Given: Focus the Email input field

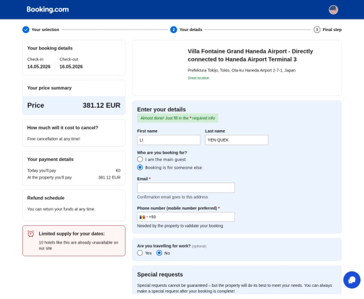Looking at the screenshot, I should tap(186, 188).
